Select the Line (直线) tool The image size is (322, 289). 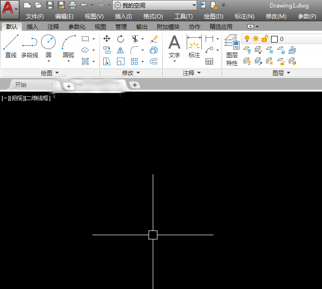[x=11, y=46]
